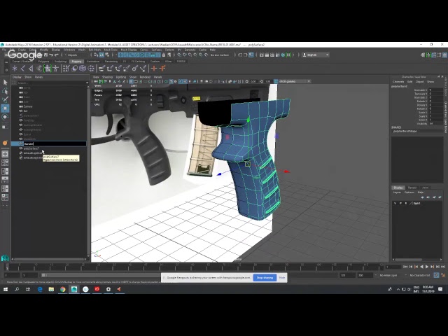Screen dimensions: 448x336
Task: Toggle the auto keyframe icon bottom-right
Action: (x=436, y=275)
